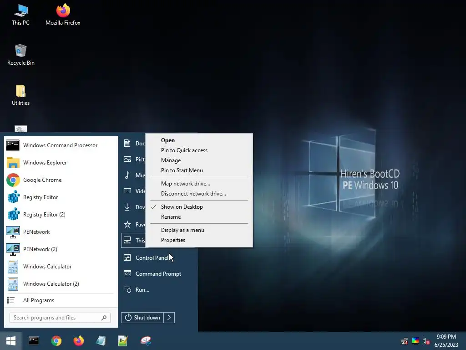Choose Pin to Start Menu
Screen dimensions: 466x350
[199, 170]
